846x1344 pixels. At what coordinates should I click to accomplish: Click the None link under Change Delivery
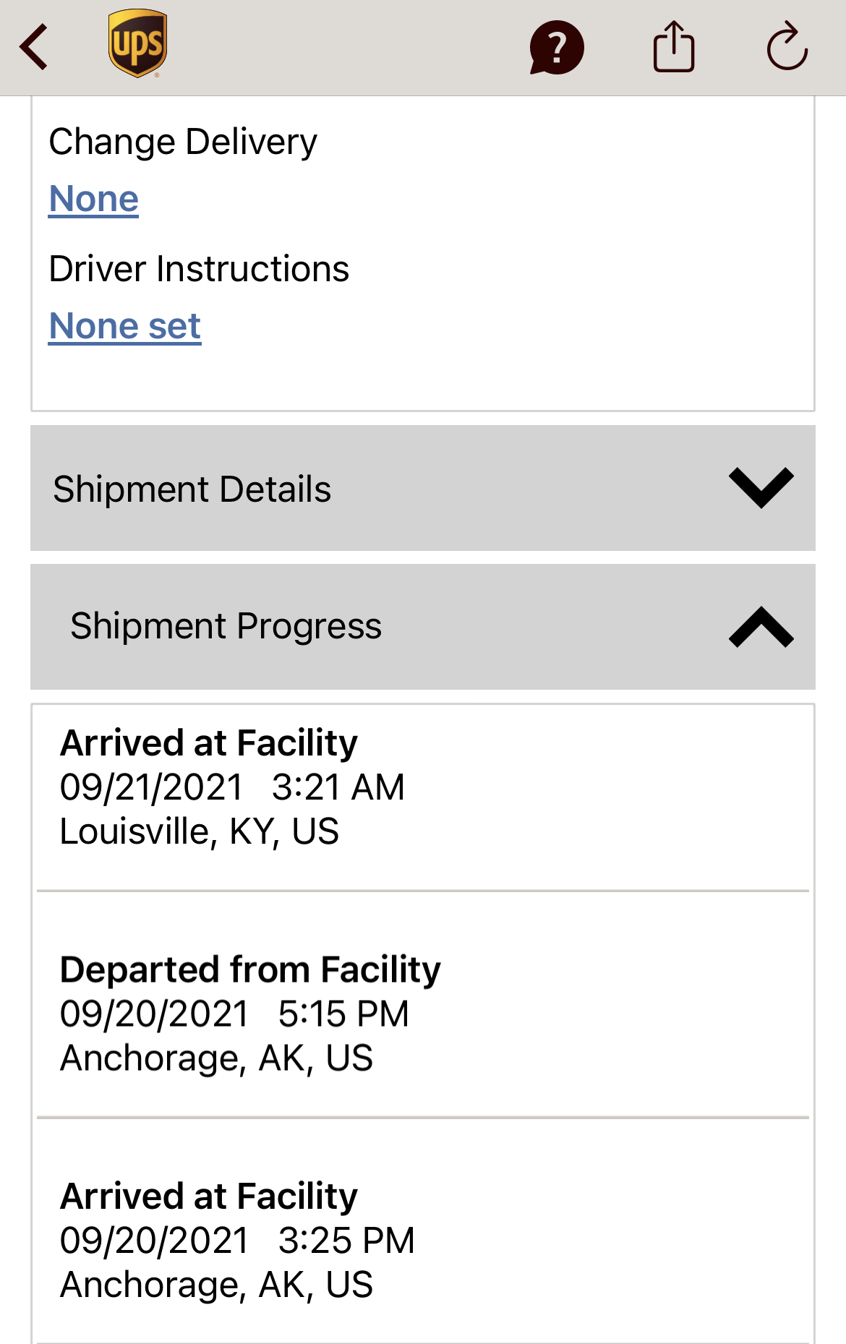tap(94, 199)
